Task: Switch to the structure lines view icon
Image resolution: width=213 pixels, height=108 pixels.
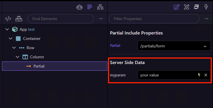Action: (90, 7)
